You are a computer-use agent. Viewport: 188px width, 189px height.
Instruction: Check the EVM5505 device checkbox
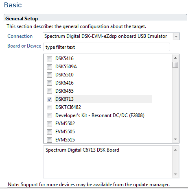(x=49, y=132)
